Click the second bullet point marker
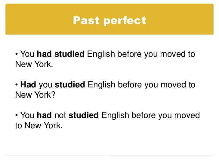This screenshot has width=219, height=164. coord(17,85)
